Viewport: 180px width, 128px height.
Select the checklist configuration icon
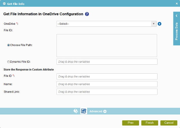click(x=84, y=111)
